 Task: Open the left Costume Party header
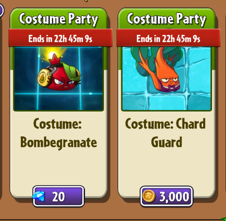[x=58, y=20]
